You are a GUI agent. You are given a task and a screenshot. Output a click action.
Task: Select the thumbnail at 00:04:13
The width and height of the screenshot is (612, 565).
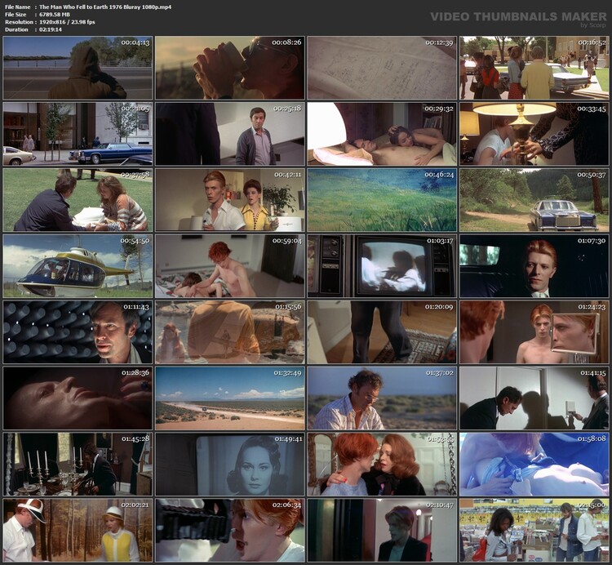pyautogui.click(x=78, y=68)
